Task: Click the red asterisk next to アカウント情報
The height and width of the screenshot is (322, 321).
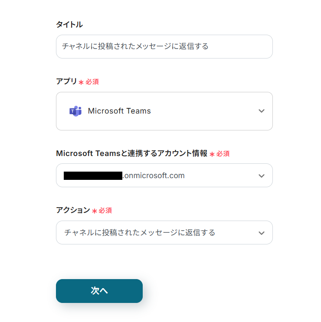Action: click(x=212, y=154)
